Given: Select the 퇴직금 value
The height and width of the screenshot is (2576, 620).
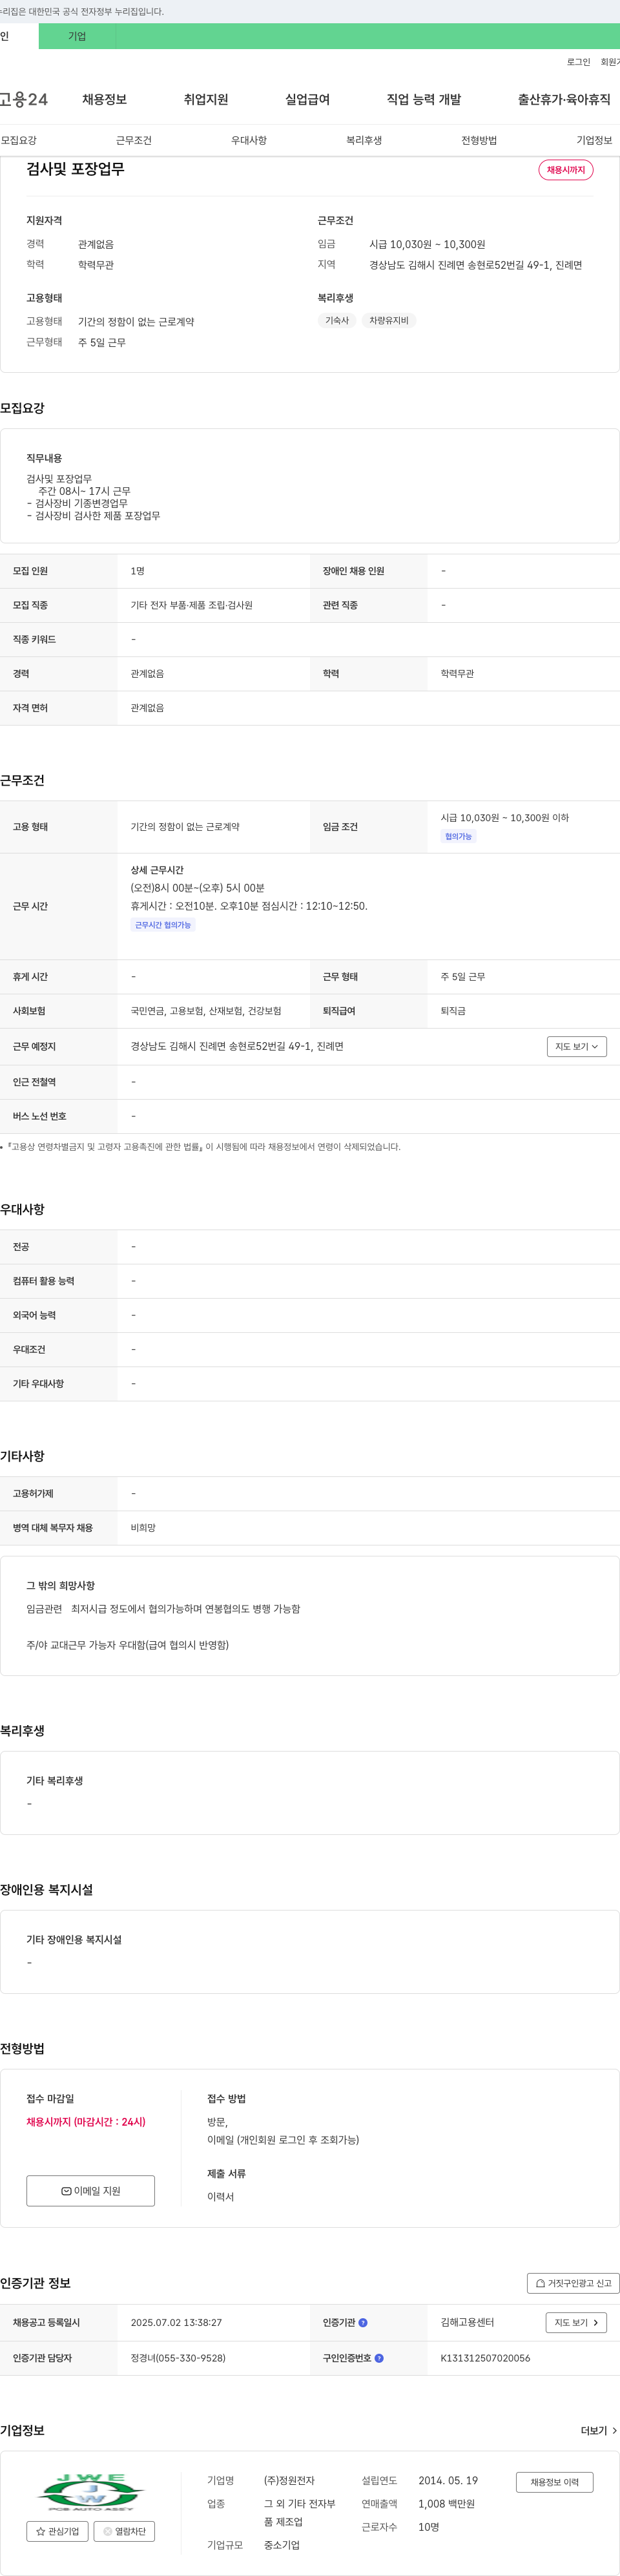Looking at the screenshot, I should 453,1011.
